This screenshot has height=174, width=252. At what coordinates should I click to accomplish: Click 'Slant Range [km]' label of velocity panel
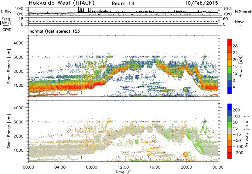click(x=9, y=131)
